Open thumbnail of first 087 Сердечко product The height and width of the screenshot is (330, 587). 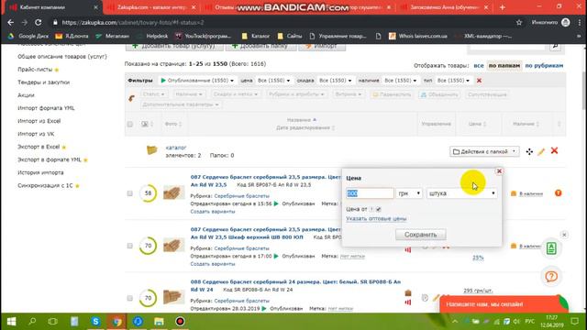pos(173,192)
